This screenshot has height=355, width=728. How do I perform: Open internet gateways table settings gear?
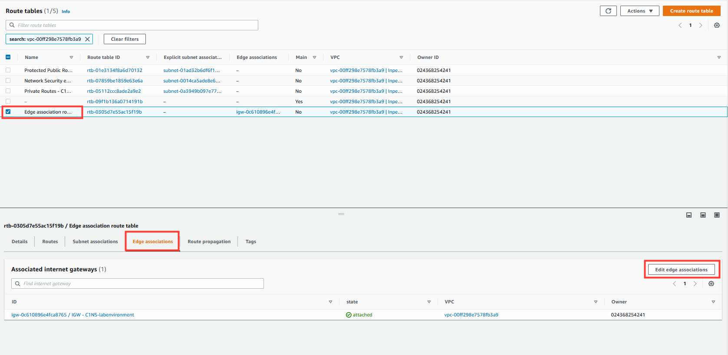tap(711, 283)
